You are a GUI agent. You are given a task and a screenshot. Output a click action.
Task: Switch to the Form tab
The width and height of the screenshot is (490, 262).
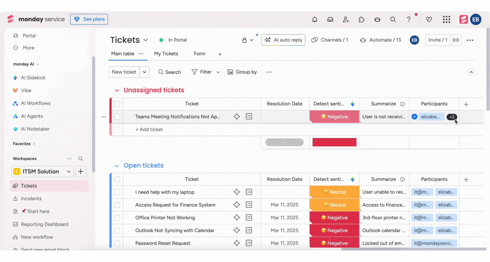[x=199, y=54]
